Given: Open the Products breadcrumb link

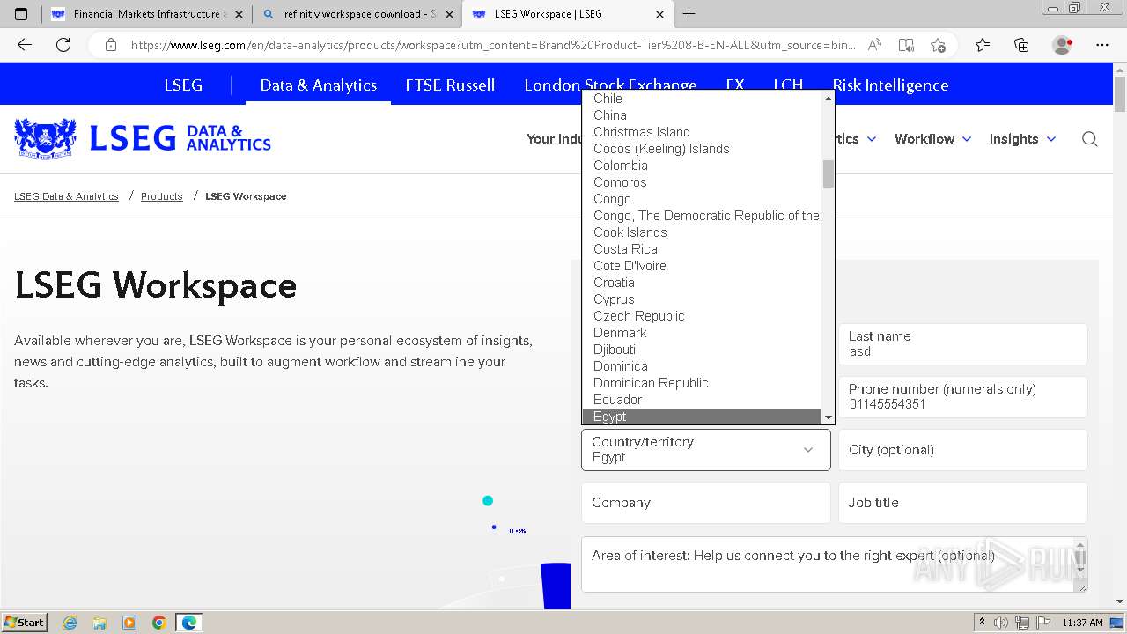Looking at the screenshot, I should pos(162,196).
